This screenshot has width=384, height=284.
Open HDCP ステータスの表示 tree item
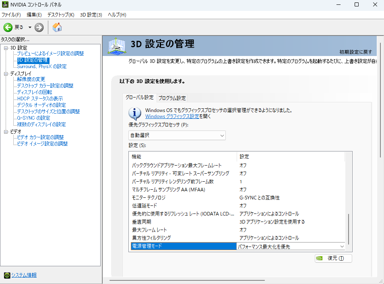click(40, 99)
